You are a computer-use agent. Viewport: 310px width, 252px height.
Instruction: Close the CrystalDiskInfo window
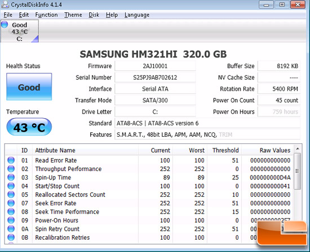tap(298, 4)
